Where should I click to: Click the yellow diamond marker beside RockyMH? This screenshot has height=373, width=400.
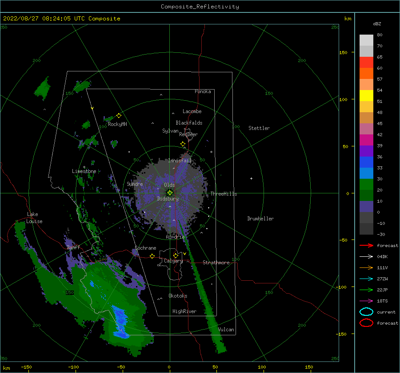(119, 116)
